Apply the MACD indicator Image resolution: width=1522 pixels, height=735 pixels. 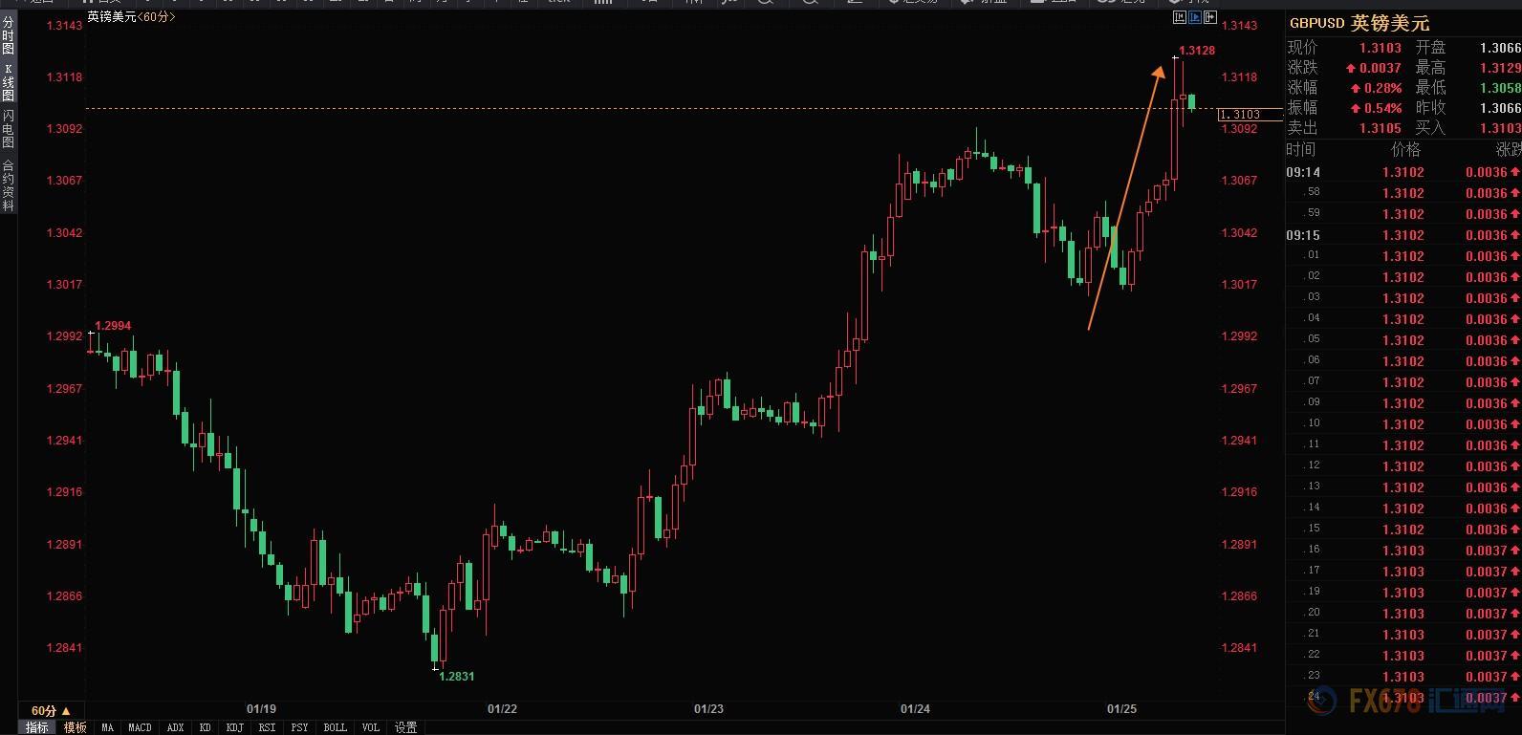(x=141, y=727)
